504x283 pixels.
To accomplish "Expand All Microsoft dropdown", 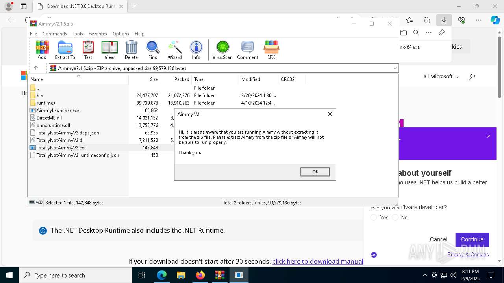I will (441, 77).
